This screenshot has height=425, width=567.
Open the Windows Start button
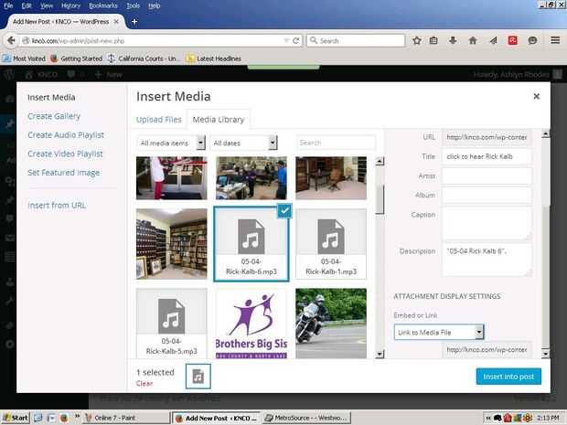[16, 418]
